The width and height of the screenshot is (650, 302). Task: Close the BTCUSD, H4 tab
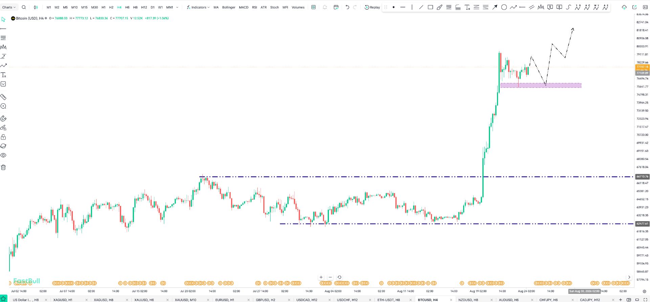(451, 300)
